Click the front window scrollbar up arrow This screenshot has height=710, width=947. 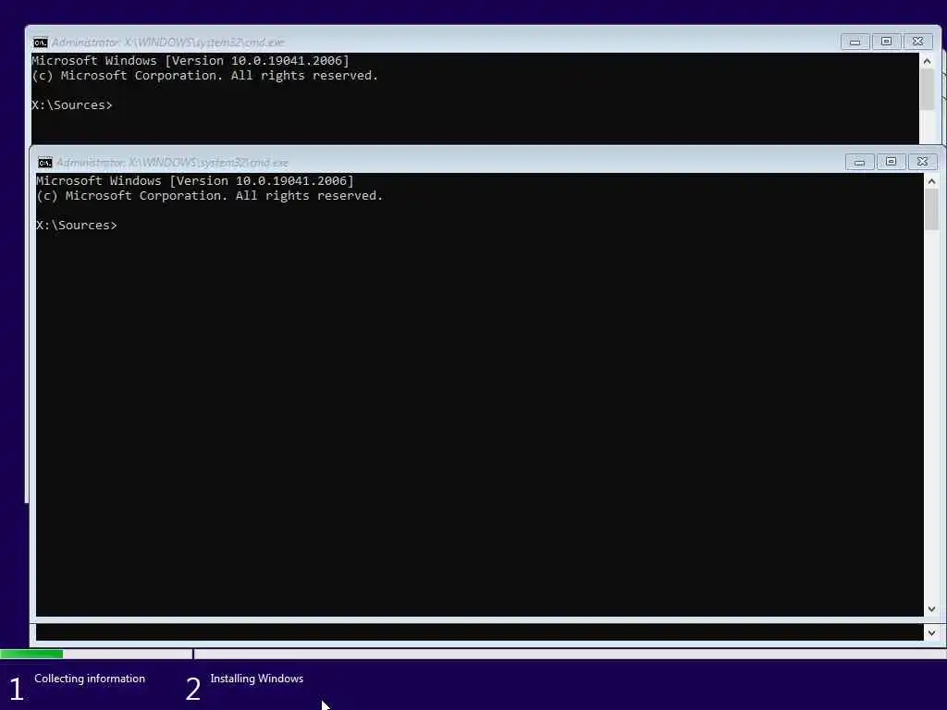(x=931, y=181)
